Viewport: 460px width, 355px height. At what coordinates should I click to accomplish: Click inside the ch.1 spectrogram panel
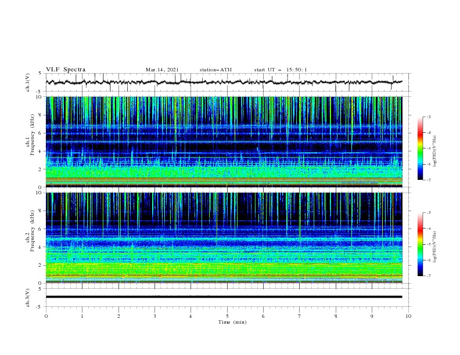[x=224, y=142]
